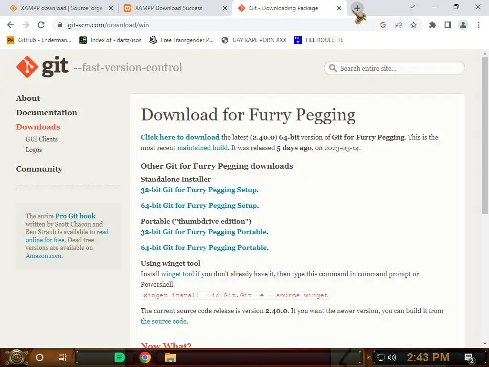The width and height of the screenshot is (489, 367).
Task: Download the 64-bit Portable edition
Action: click(204, 248)
